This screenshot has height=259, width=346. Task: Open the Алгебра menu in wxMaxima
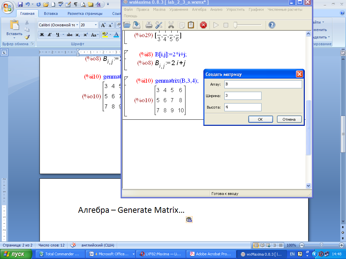pos(199,9)
